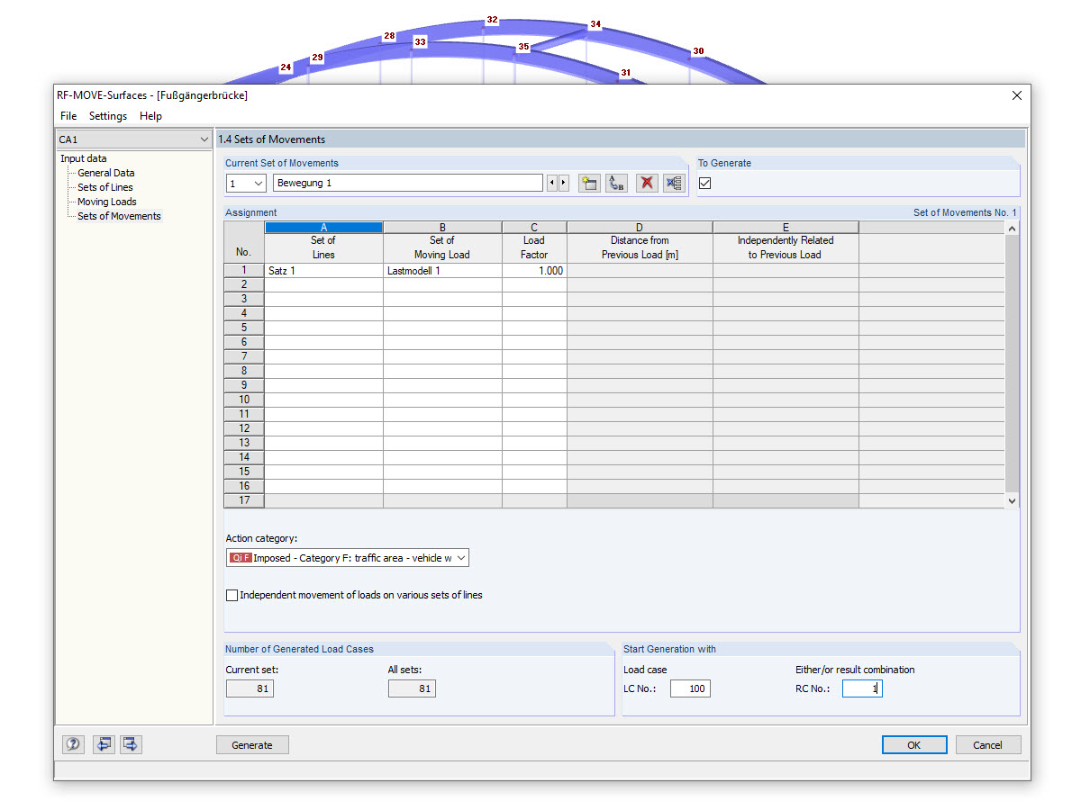1081x810 pixels.
Task: Create a new set of movements
Action: (589, 183)
